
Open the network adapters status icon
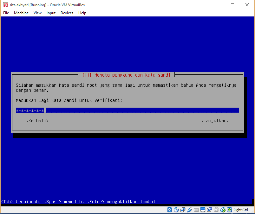(183, 210)
